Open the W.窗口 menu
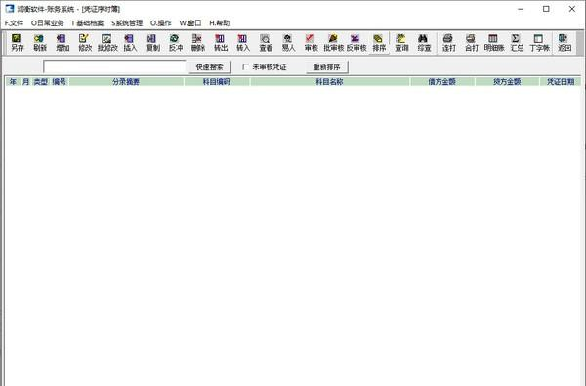The height and width of the screenshot is (386, 586). tap(190, 23)
